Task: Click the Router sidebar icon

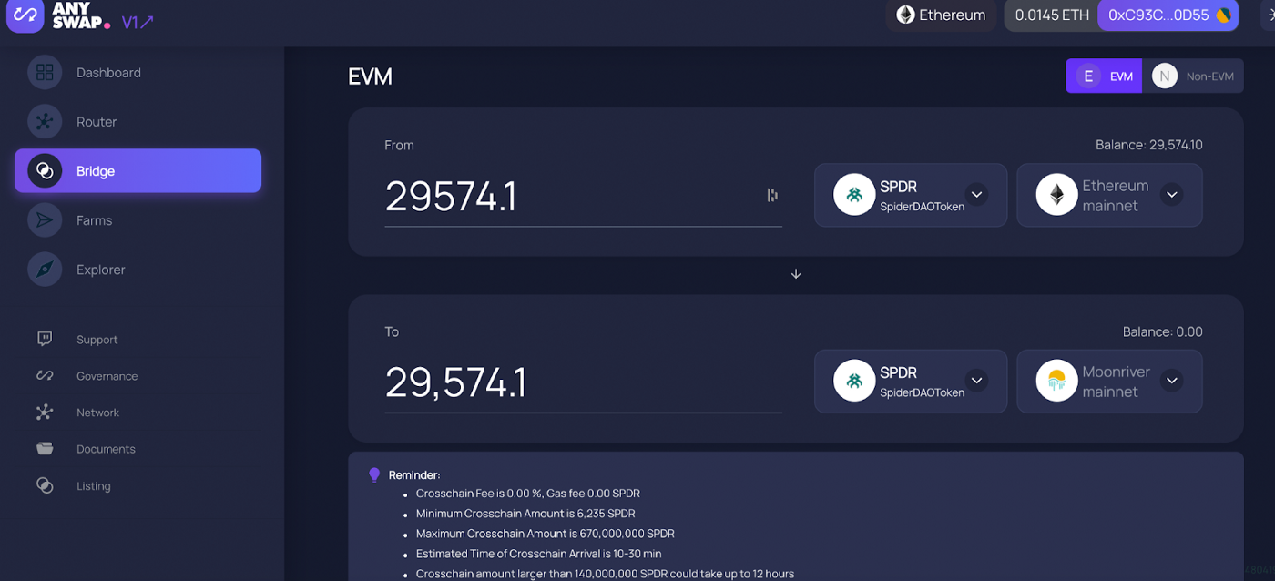Action: tap(45, 122)
